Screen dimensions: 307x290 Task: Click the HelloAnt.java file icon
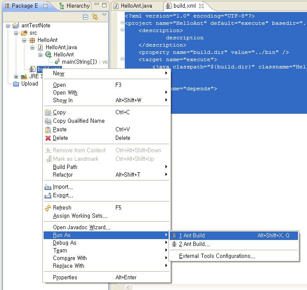40,47
